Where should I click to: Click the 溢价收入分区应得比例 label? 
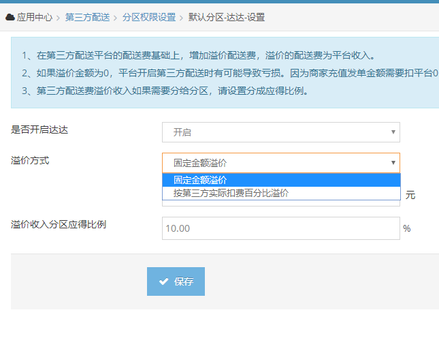[59, 224]
